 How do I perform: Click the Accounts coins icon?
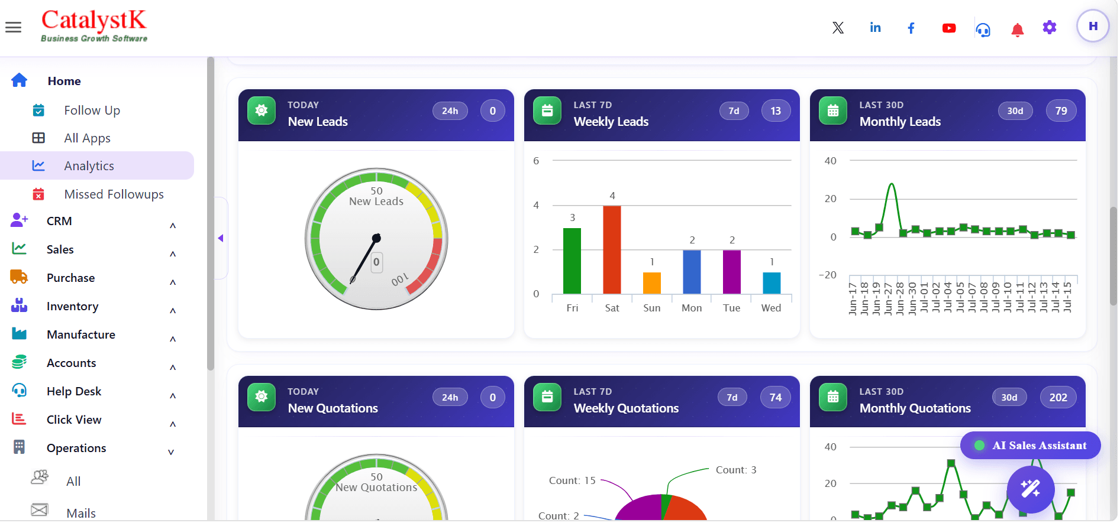19,362
